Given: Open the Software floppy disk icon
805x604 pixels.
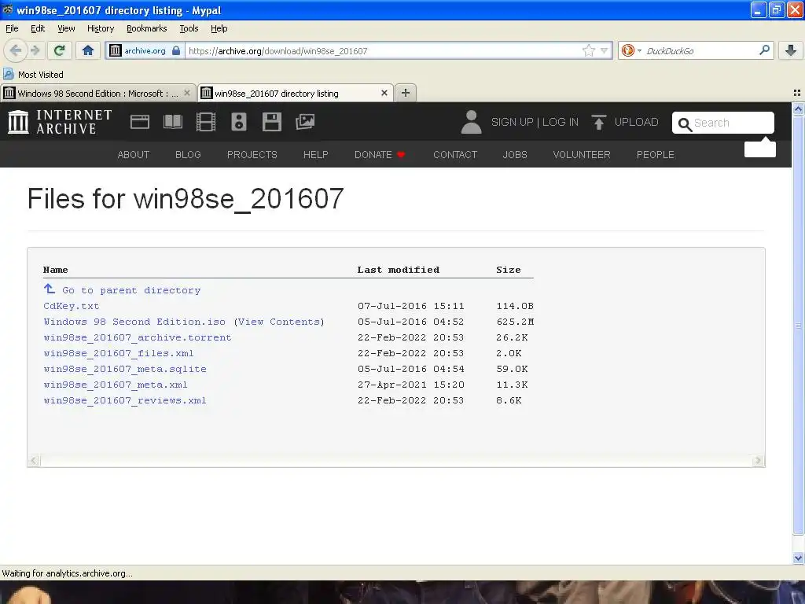Looking at the screenshot, I should [271, 122].
